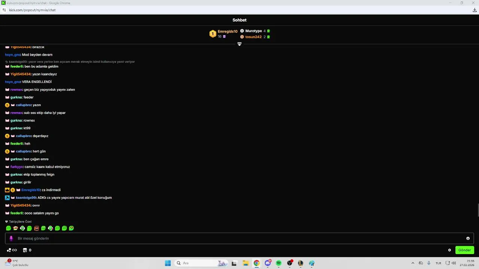479x269 pixels.
Task: Click username kaantolga99 on 'ADKlı cs yayını'
Action: 26,198
